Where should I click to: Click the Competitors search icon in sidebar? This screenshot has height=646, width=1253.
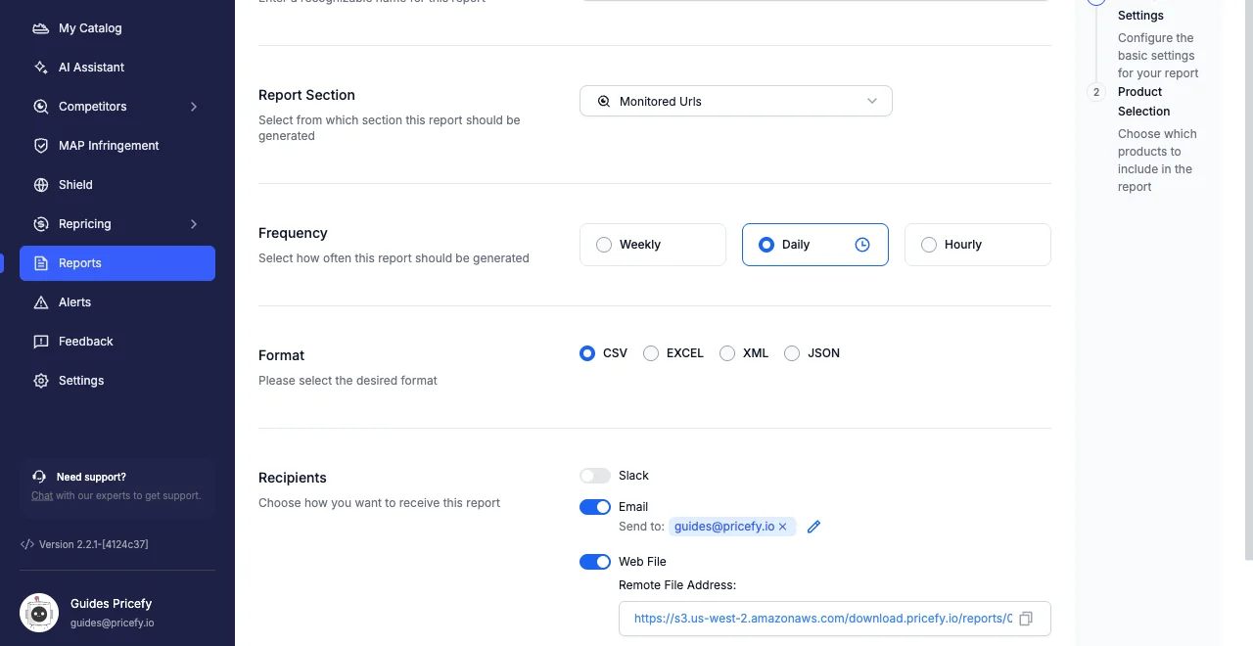pos(41,107)
